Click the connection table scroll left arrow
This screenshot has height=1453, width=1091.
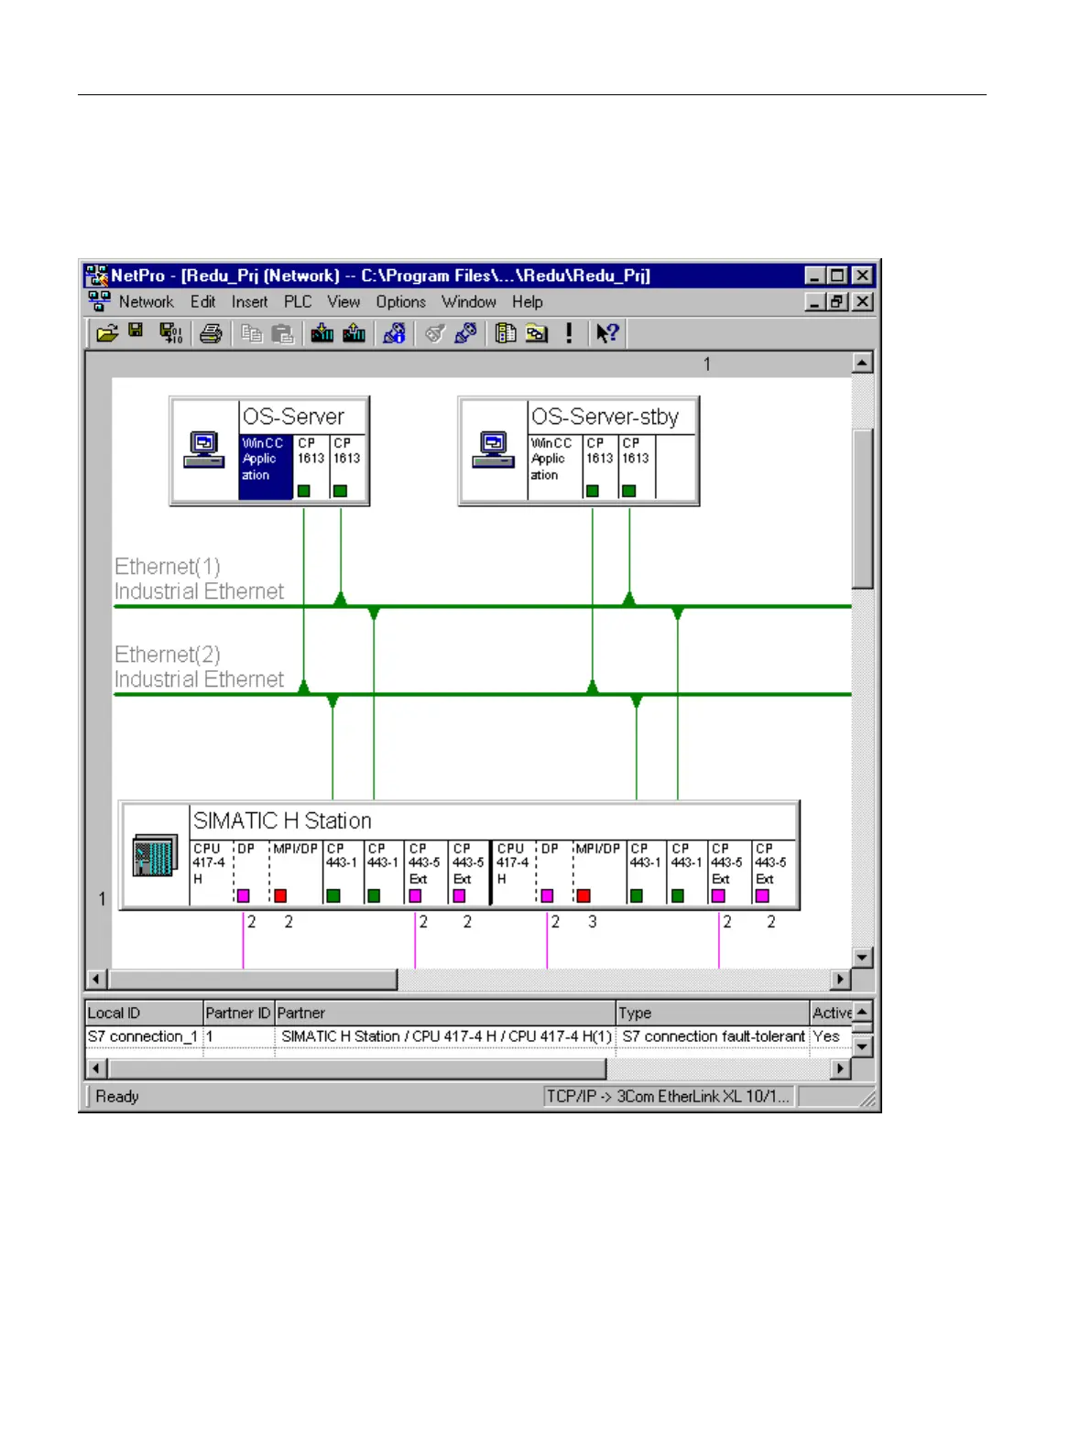coord(97,1068)
